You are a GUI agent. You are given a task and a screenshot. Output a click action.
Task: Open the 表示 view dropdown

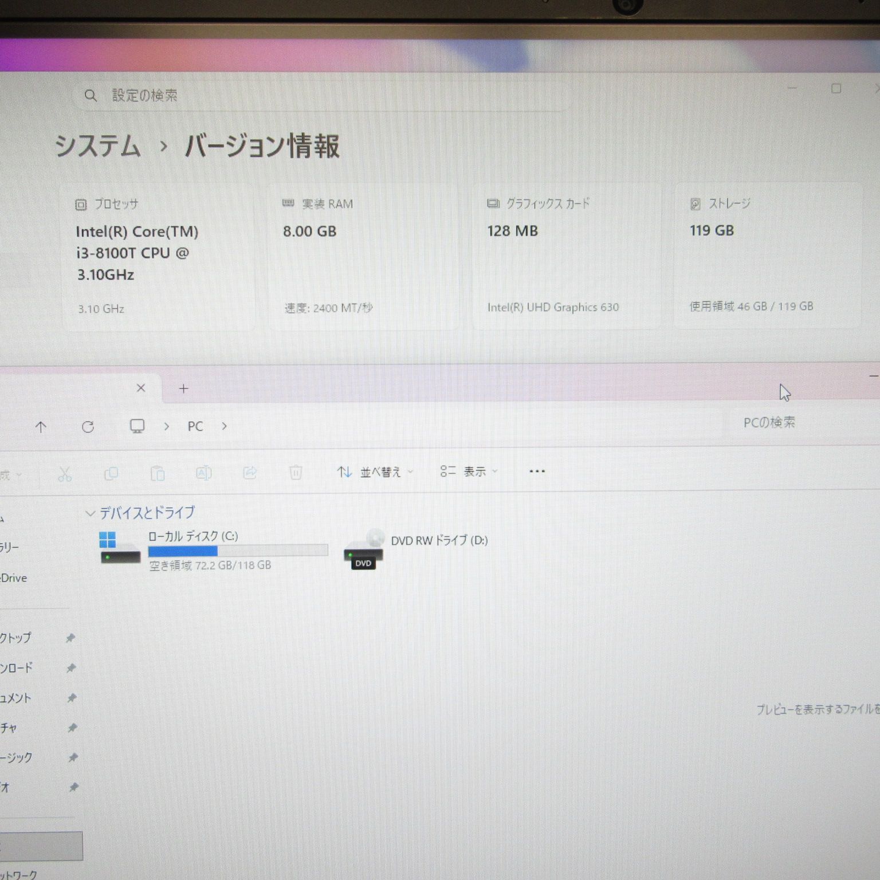click(469, 472)
